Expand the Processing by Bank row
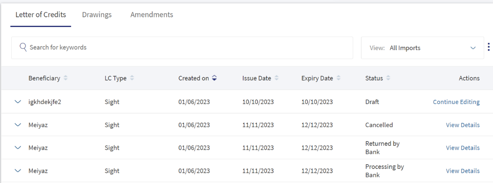 click(18, 170)
